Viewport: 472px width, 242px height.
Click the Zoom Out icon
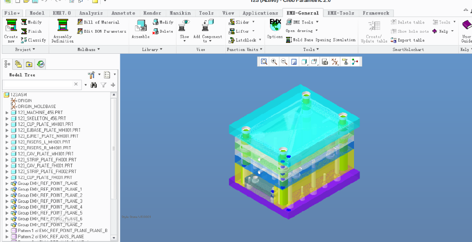point(284,62)
